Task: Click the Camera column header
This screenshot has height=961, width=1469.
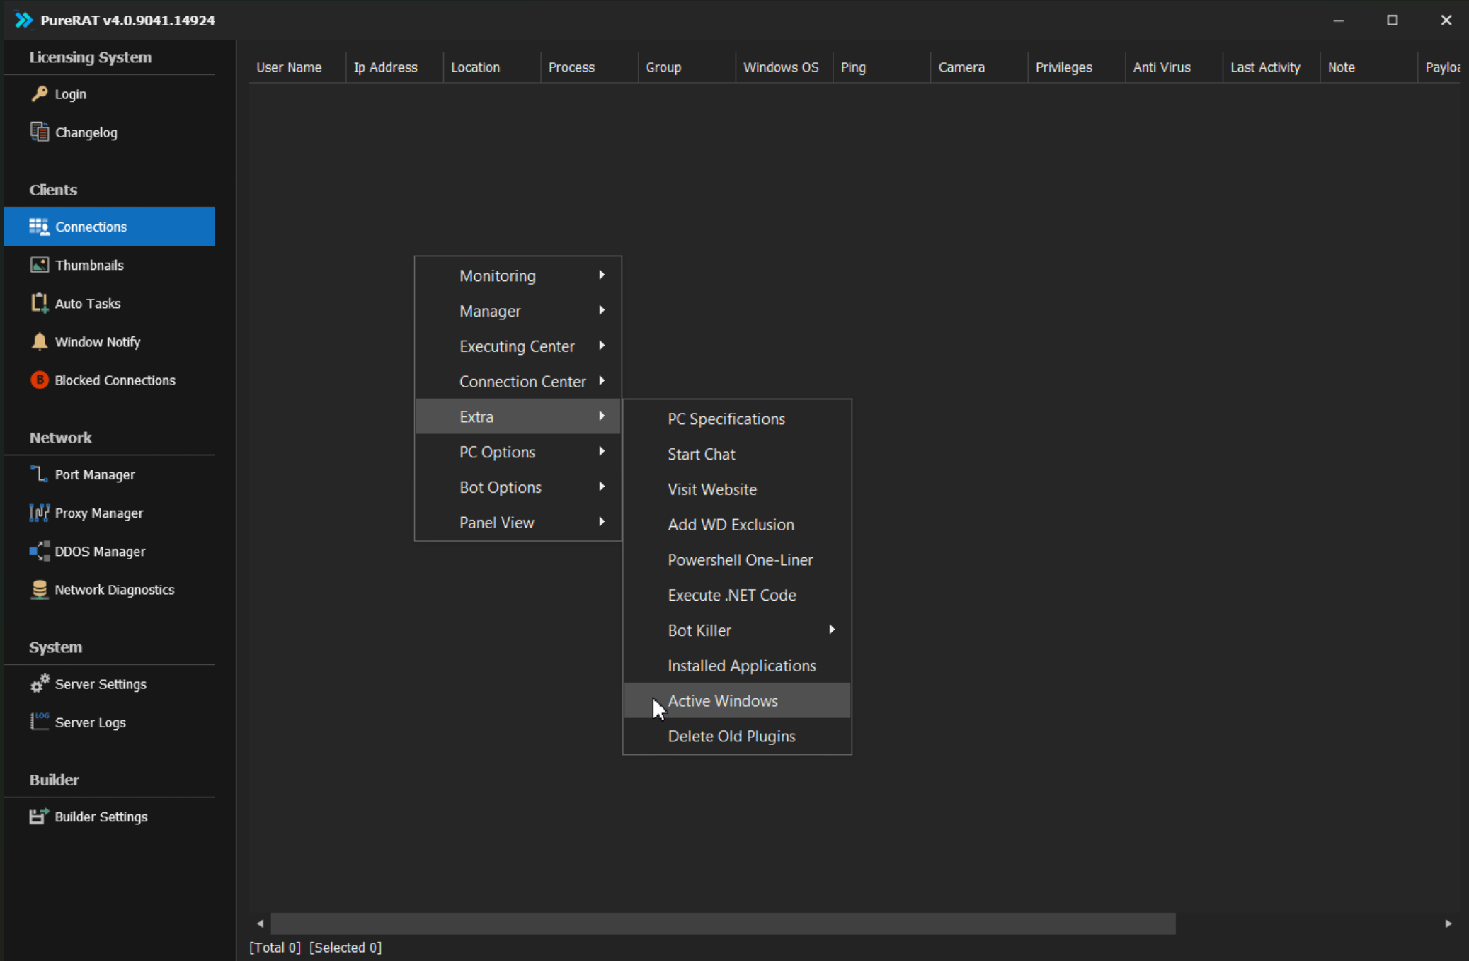Action: pyautogui.click(x=979, y=67)
